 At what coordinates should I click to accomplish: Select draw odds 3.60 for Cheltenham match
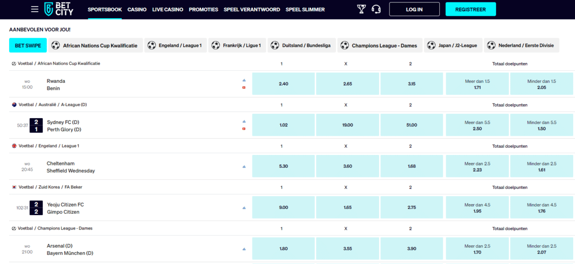point(347,166)
